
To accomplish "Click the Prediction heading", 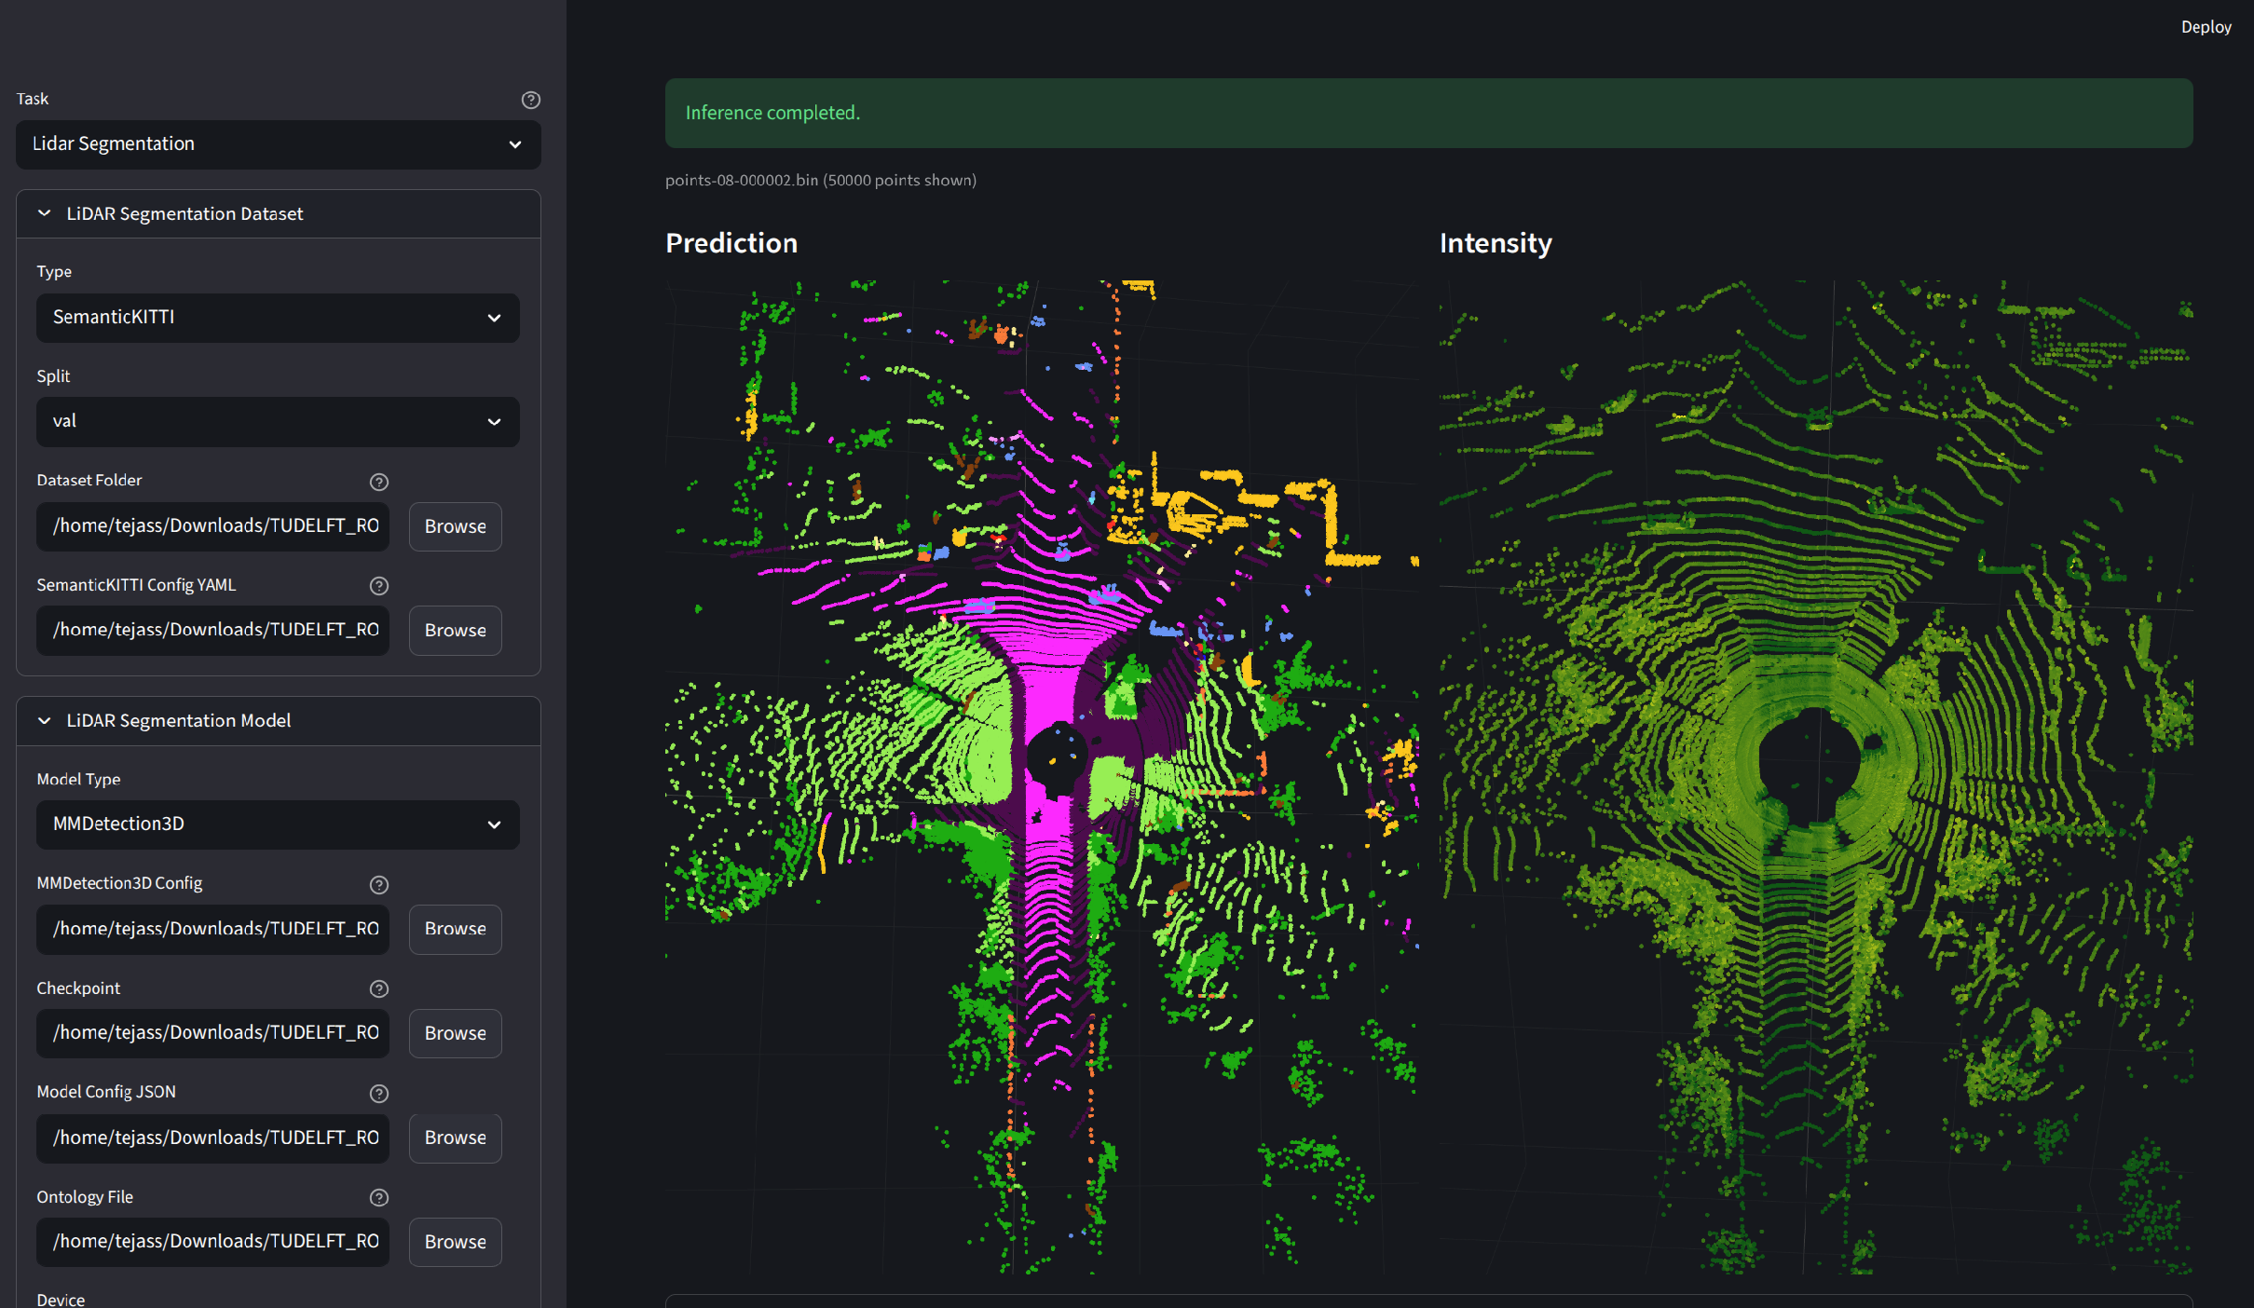I will coord(731,243).
